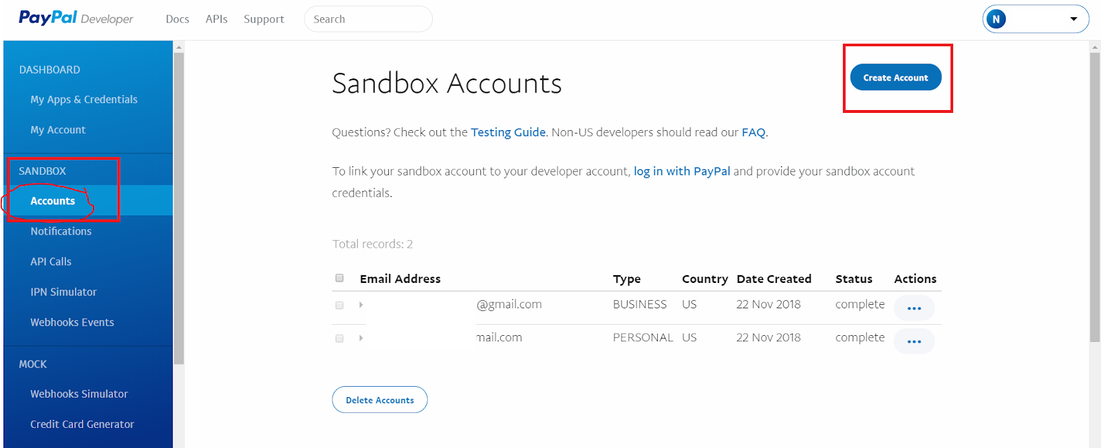
Task: Click the Delete Accounts button
Action: click(380, 400)
